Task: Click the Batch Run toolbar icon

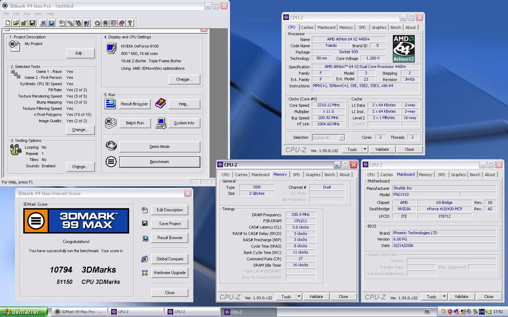Action: (x=114, y=23)
